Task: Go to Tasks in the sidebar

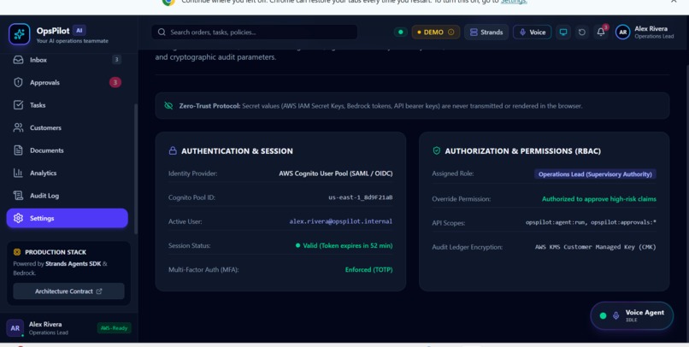Action: [67, 105]
